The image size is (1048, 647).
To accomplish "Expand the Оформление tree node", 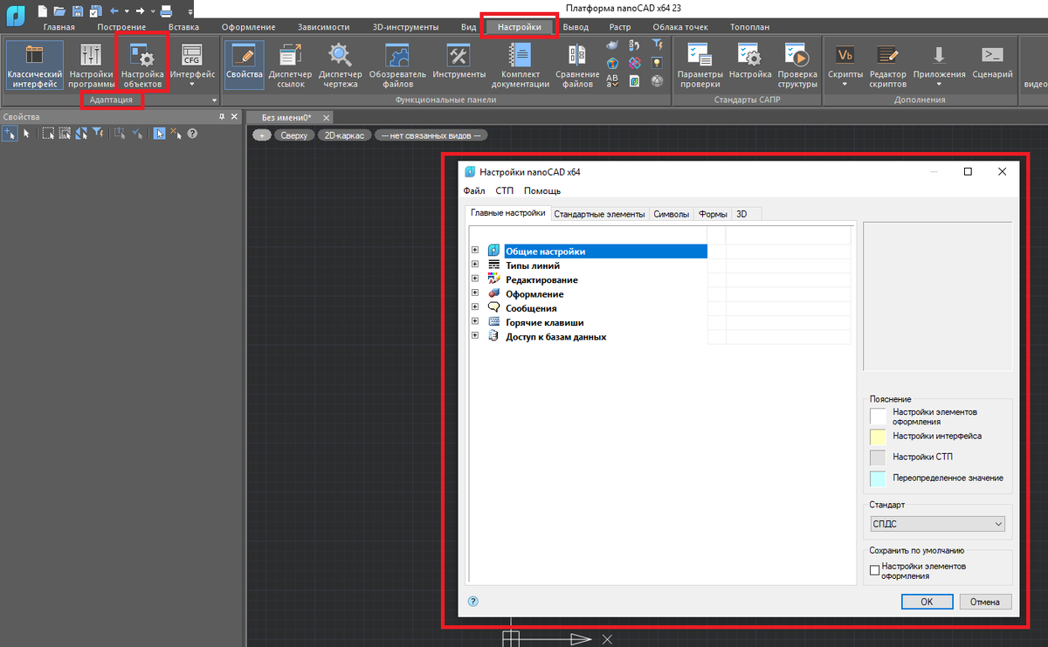I will [475, 293].
